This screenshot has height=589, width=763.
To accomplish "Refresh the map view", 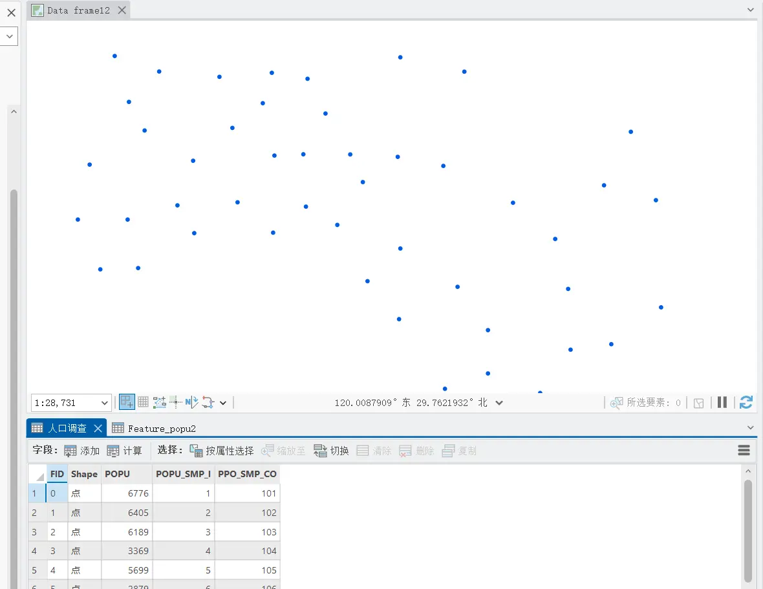I will pos(746,402).
